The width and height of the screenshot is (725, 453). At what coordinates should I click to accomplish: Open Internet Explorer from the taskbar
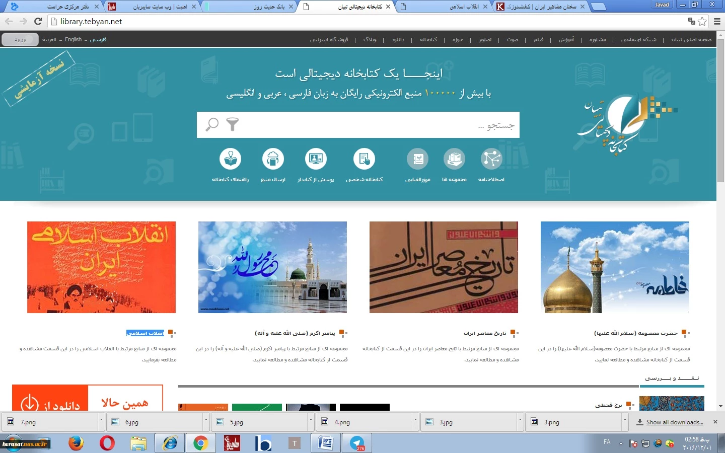(169, 443)
